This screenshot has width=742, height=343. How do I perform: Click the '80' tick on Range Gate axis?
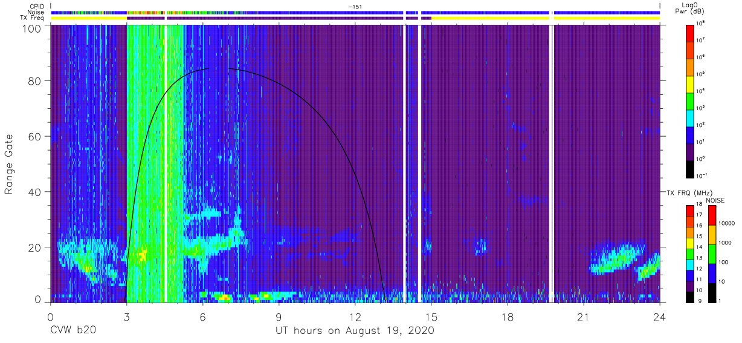pos(35,80)
